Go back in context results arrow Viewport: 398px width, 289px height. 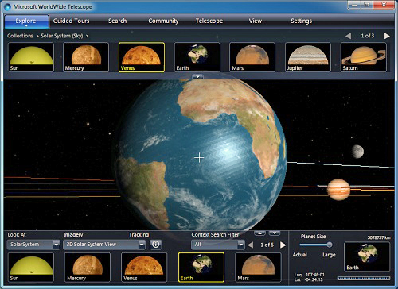click(250, 245)
